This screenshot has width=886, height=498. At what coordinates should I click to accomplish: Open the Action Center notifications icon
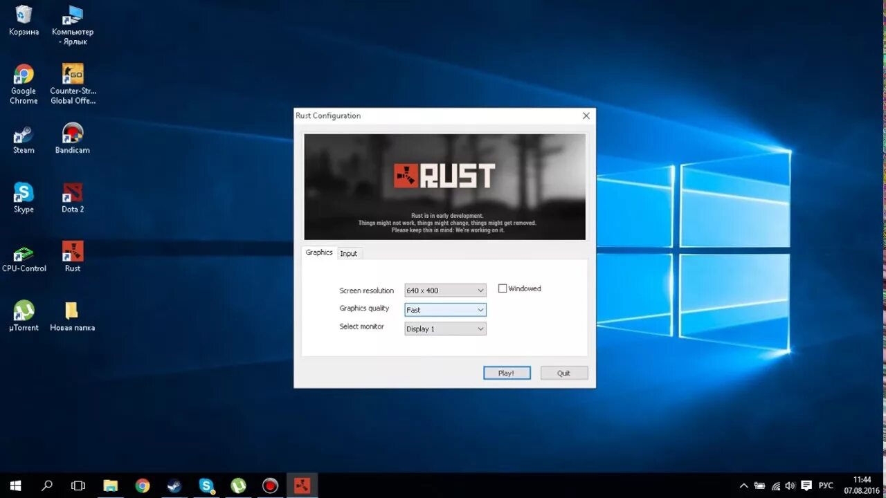tap(806, 486)
